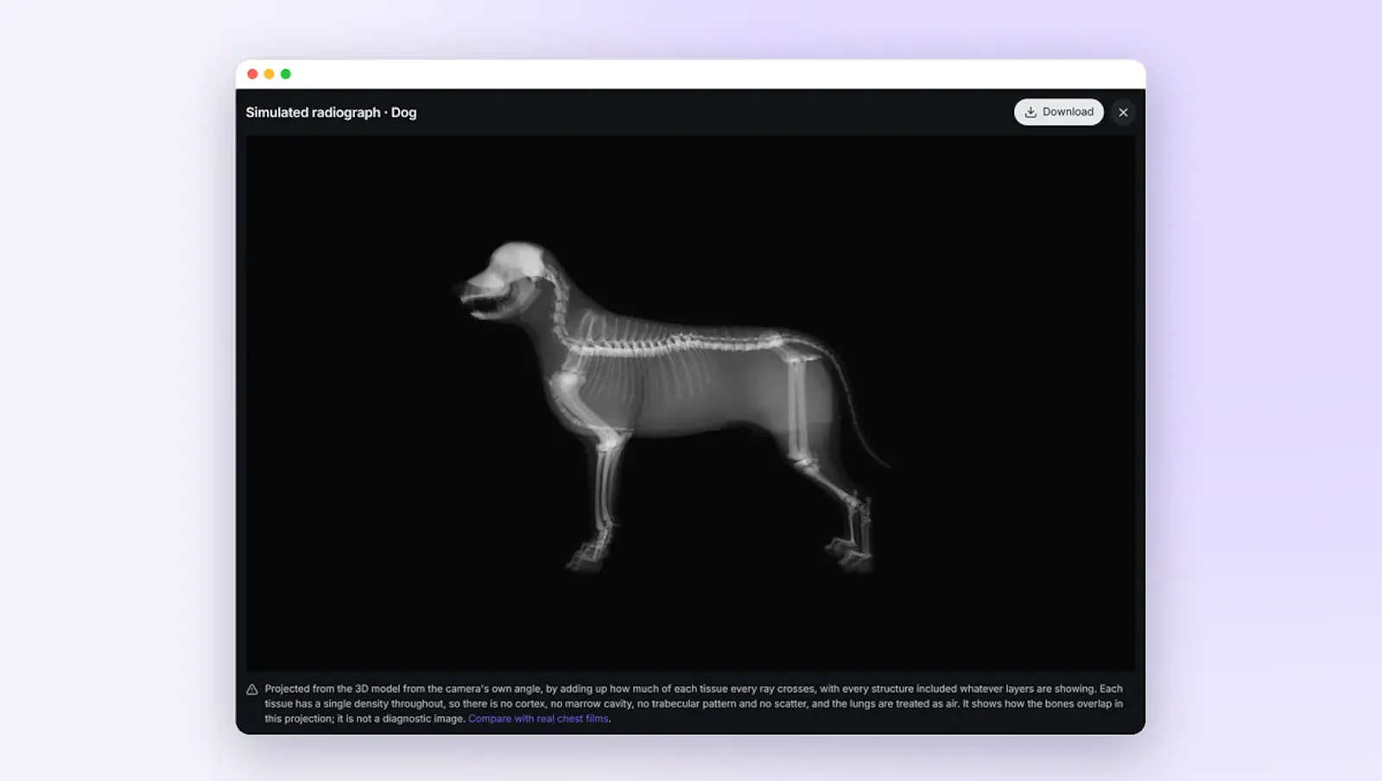Click the yellow minimize window dot
Image resolution: width=1382 pixels, height=781 pixels.
pyautogui.click(x=269, y=74)
